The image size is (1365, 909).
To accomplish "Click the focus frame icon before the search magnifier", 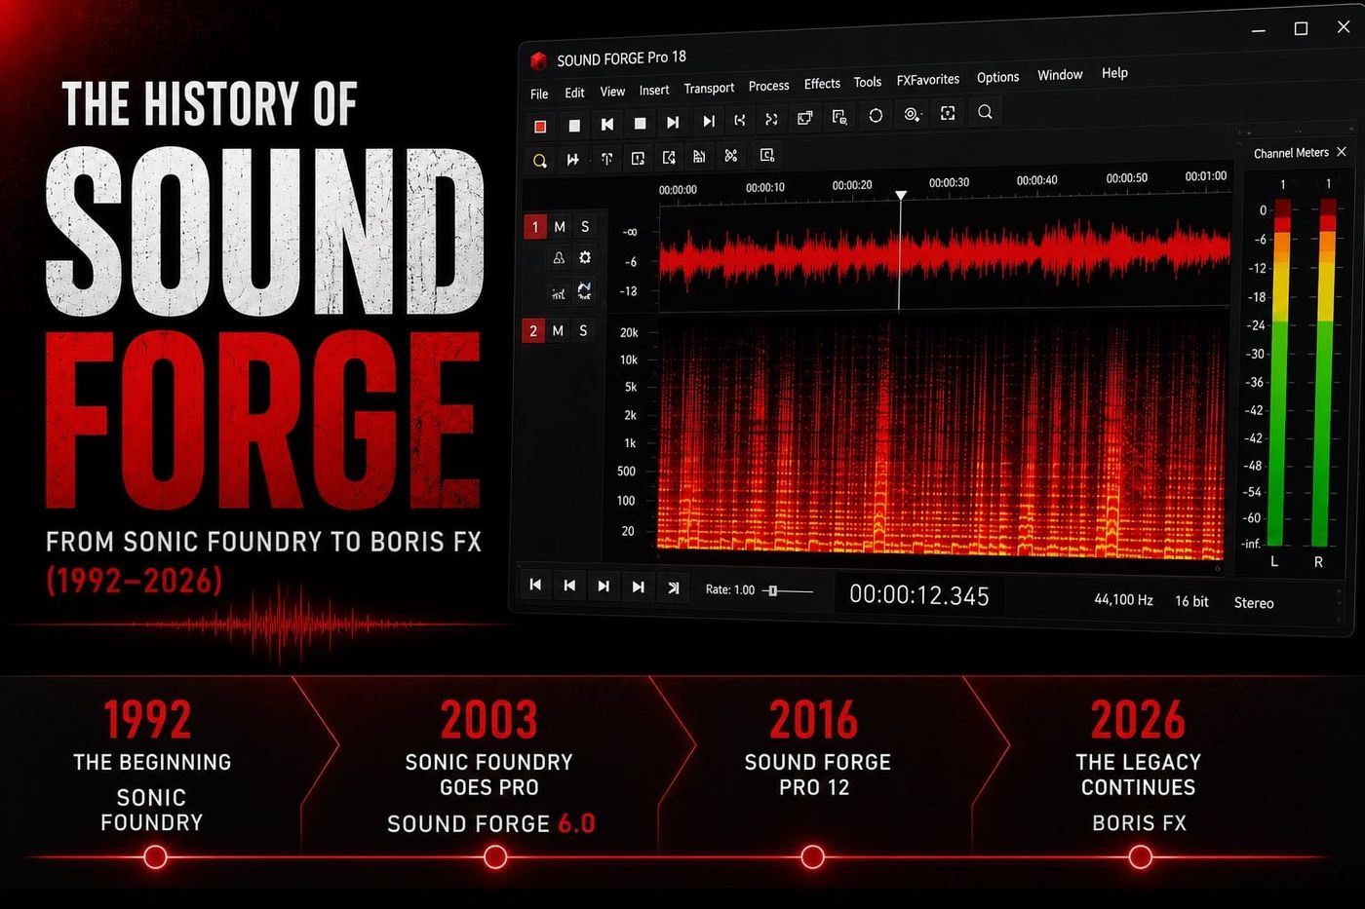I will (x=948, y=113).
